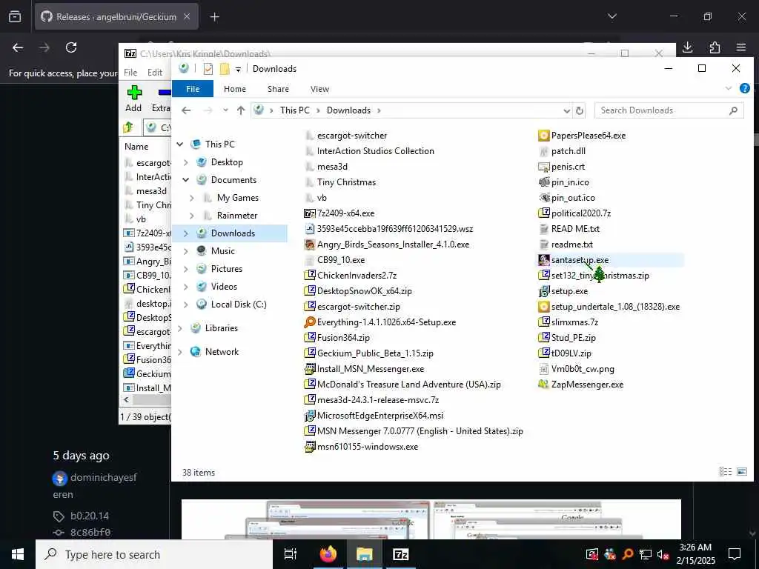This screenshot has width=759, height=569.
Task: Select the santasetup.exe file icon
Action: tap(543, 260)
